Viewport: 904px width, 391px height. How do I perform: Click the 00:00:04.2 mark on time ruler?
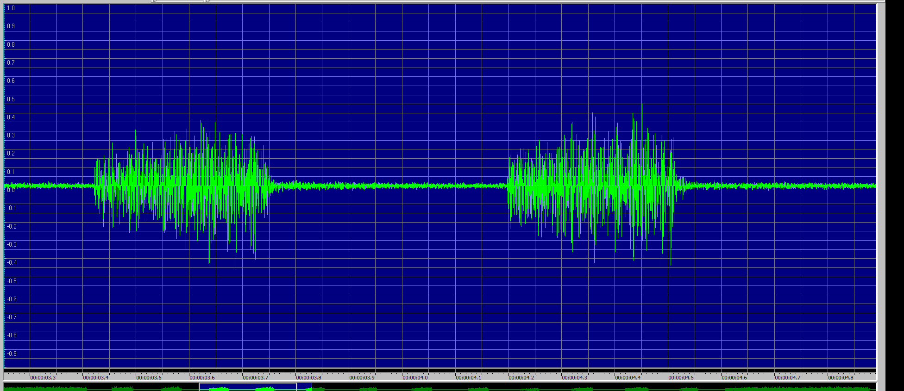[x=521, y=378]
